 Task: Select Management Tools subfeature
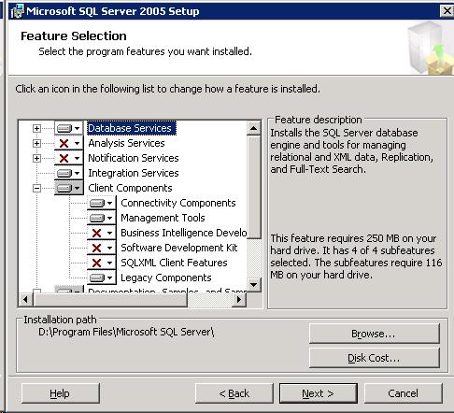coord(163,218)
